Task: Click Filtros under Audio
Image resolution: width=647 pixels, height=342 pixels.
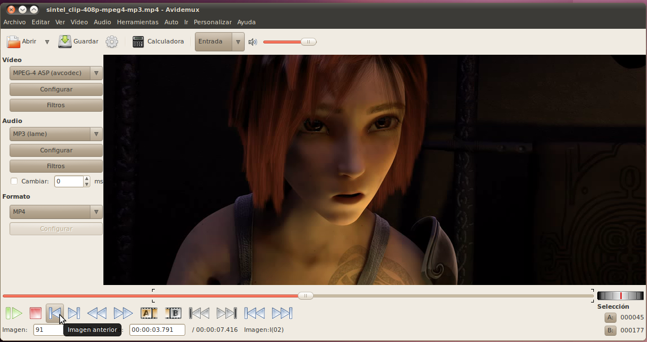Action: tap(56, 166)
